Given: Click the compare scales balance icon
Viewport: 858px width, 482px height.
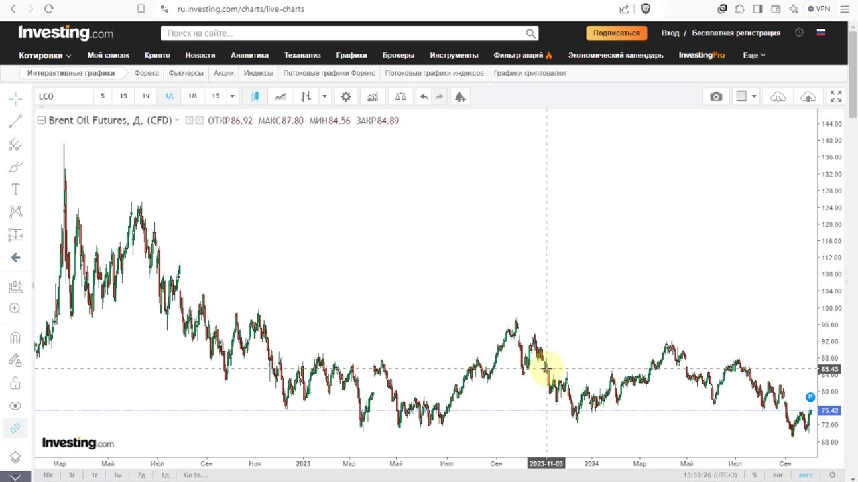Looking at the screenshot, I should 400,96.
